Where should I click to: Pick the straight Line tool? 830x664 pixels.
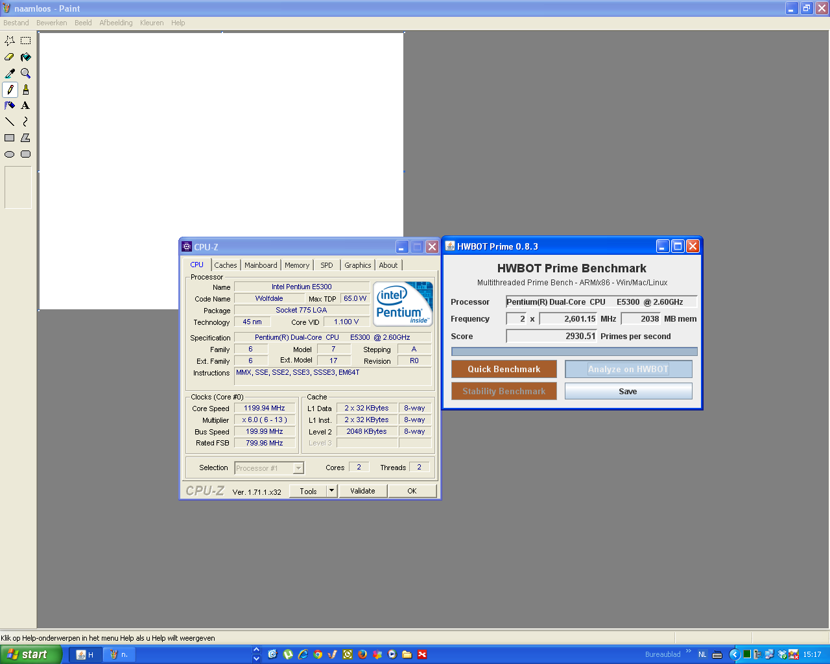click(x=10, y=121)
